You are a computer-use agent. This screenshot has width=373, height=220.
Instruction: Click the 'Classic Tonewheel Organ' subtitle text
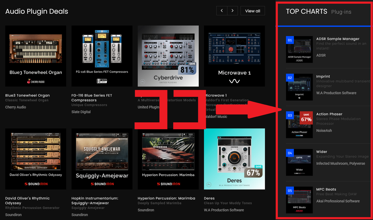[27, 100]
